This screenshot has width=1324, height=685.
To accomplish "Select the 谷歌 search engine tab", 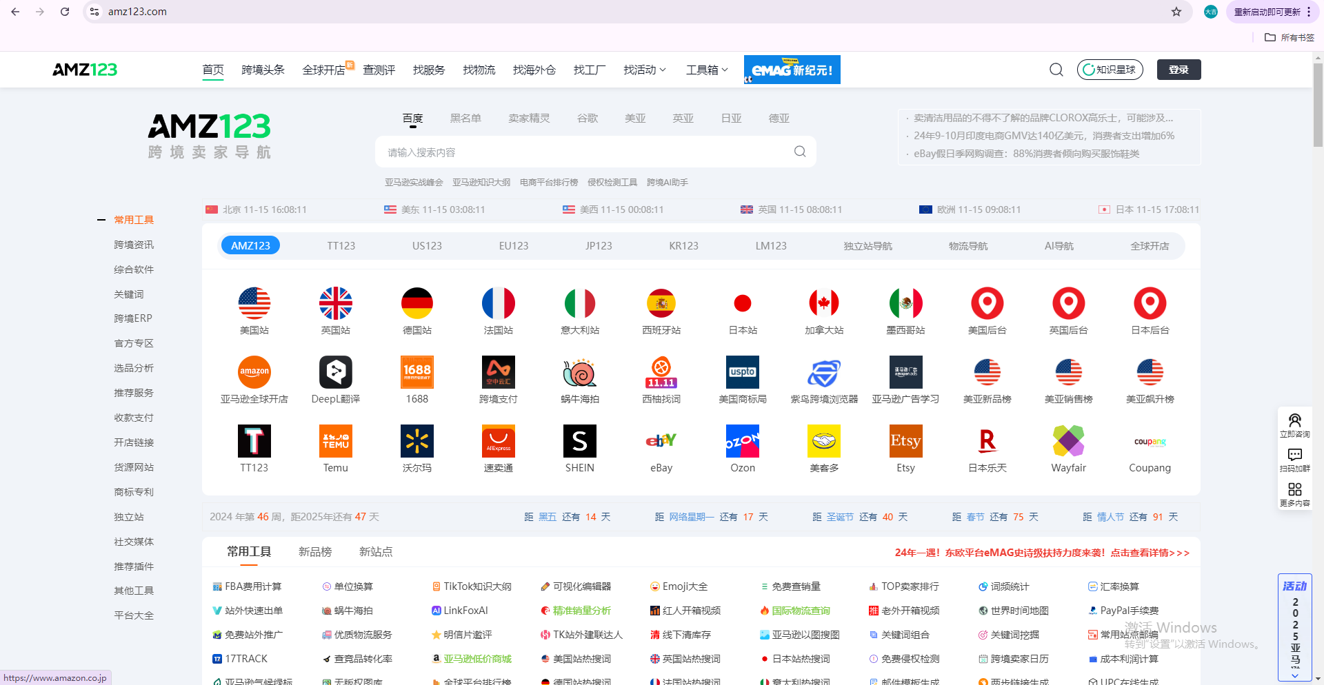I will coord(588,118).
